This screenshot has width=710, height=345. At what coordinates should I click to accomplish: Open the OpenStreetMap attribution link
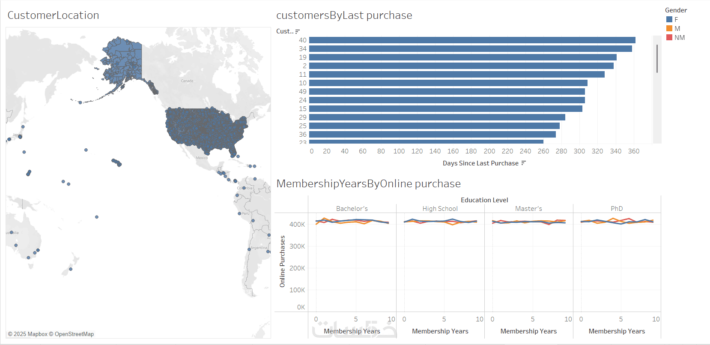click(x=74, y=334)
